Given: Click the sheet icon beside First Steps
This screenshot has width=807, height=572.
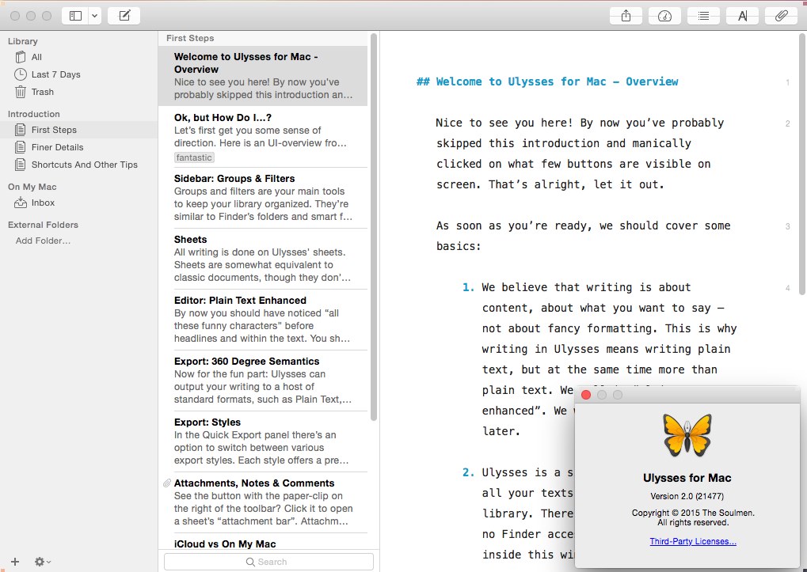Looking at the screenshot, I should [x=20, y=130].
